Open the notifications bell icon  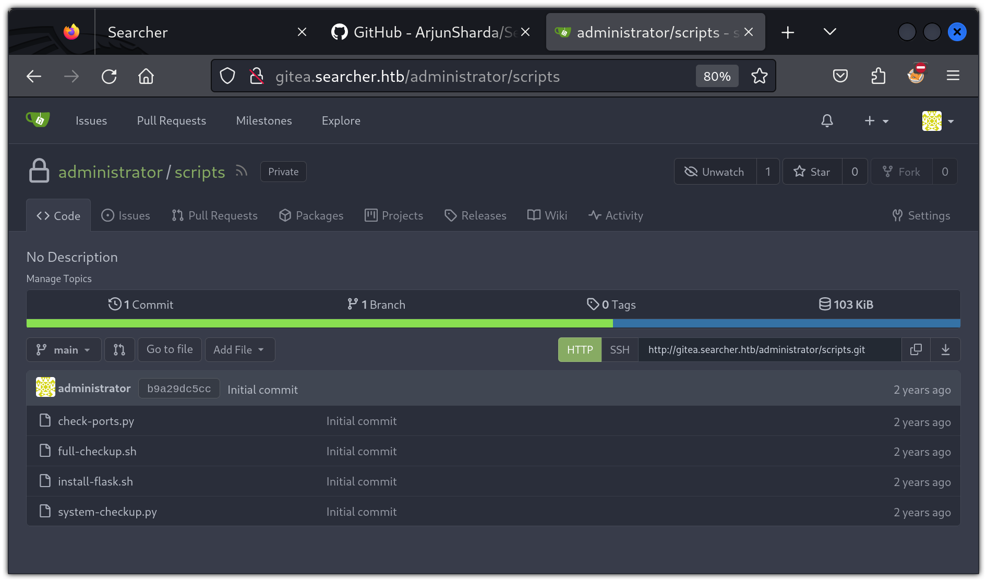click(827, 121)
